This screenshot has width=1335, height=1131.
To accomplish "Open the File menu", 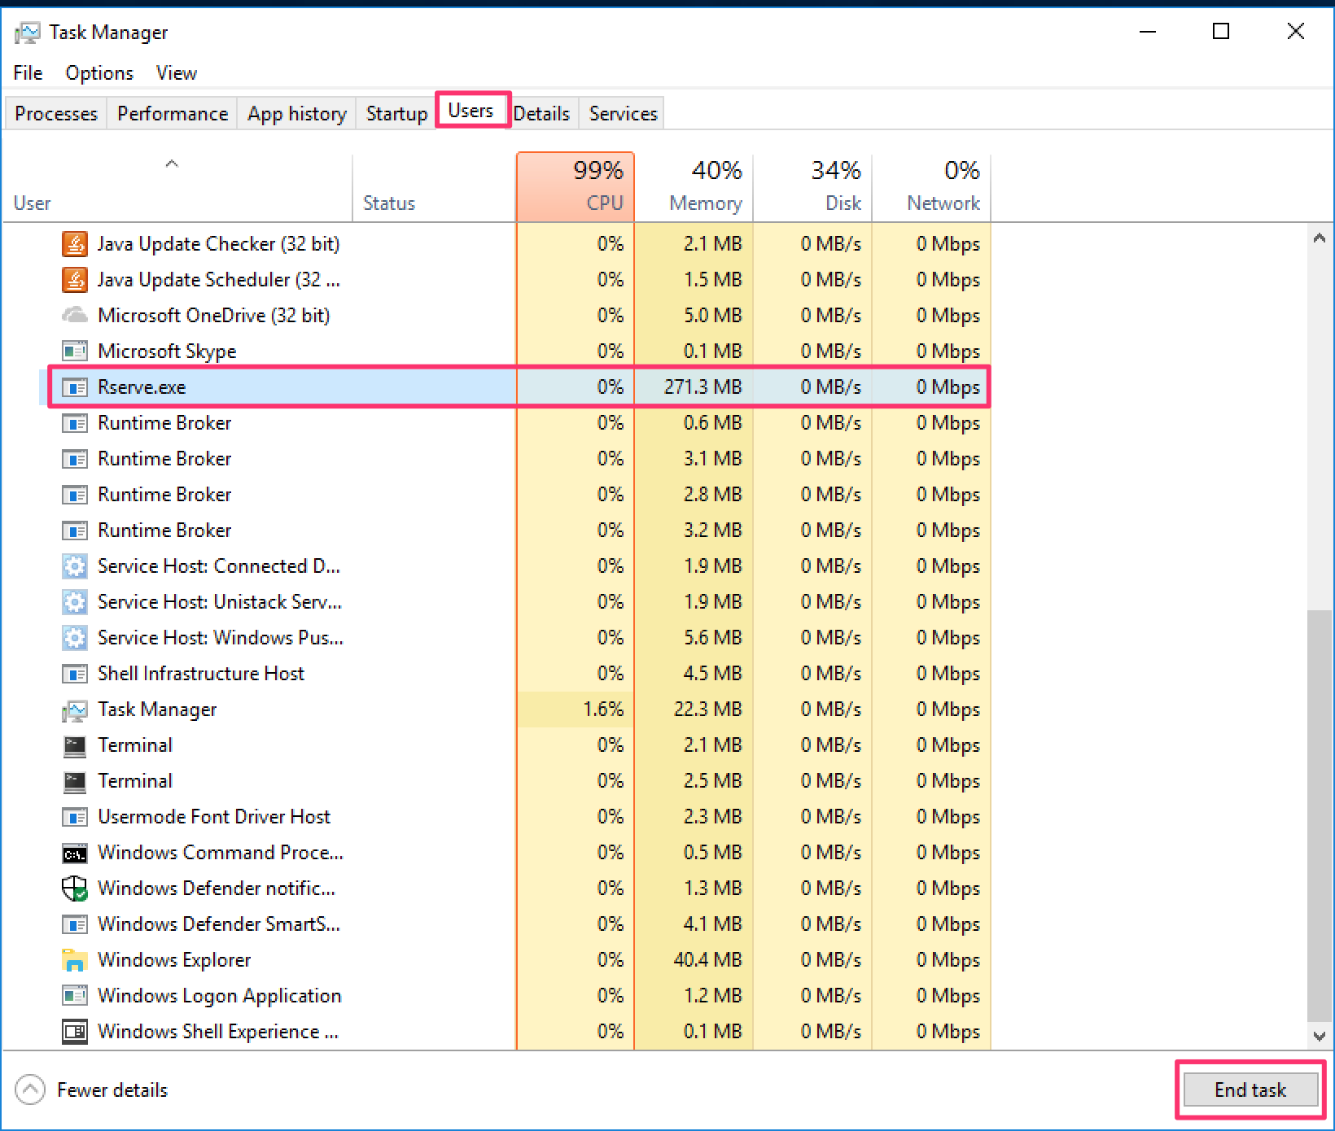I will 28,73.
